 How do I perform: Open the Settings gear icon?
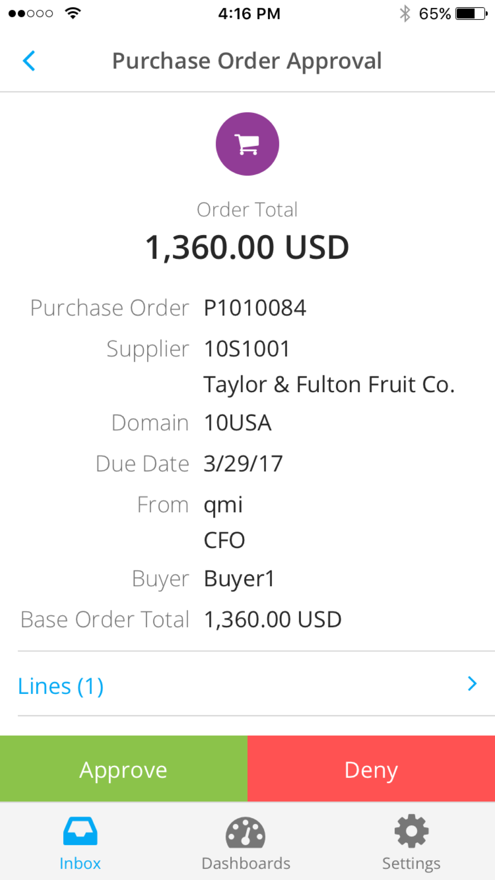point(411,831)
